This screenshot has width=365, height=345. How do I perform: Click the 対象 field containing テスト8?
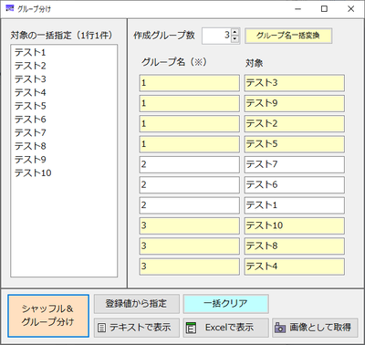point(295,246)
